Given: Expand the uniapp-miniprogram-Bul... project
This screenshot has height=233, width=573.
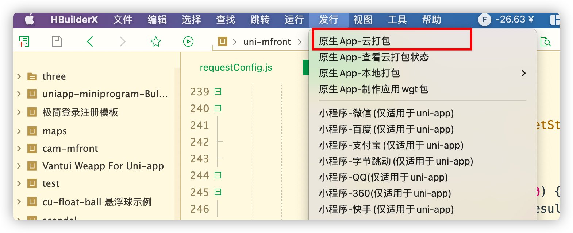Looking at the screenshot, I should coord(19,94).
